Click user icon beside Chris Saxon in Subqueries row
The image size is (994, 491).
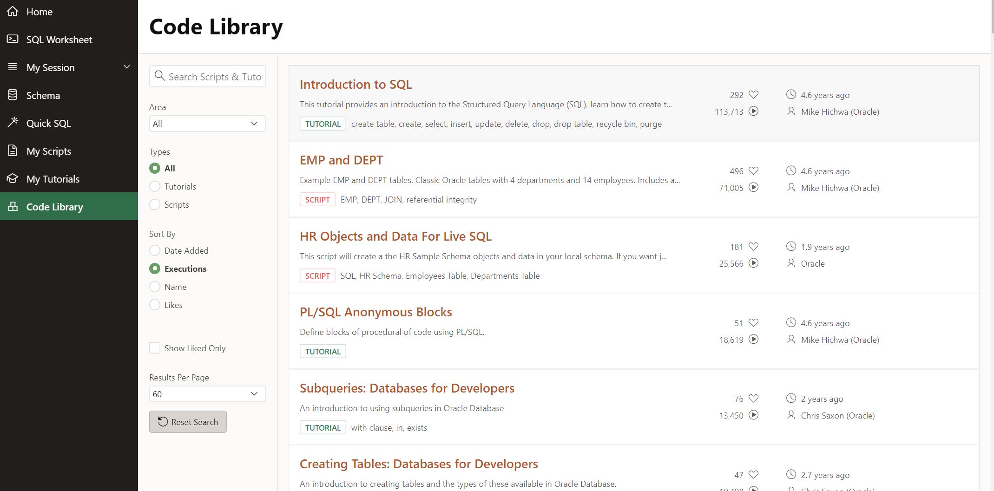791,415
